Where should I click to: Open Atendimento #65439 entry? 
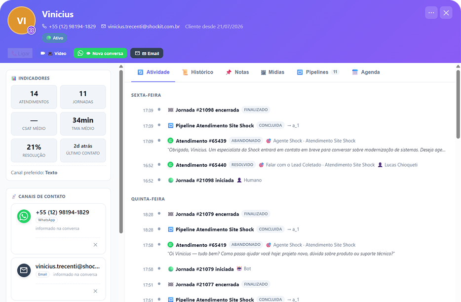pyautogui.click(x=201, y=141)
